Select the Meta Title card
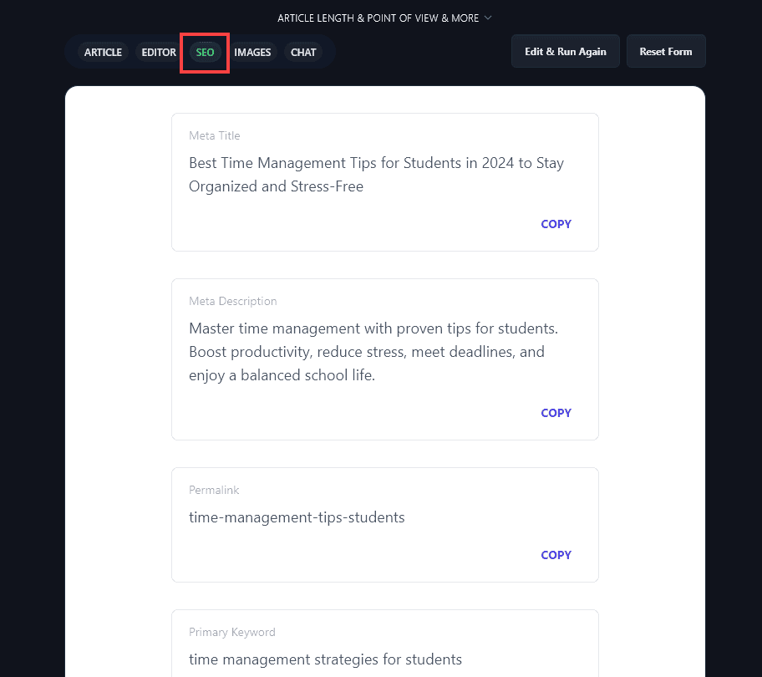Screen dimensions: 762x677 pyautogui.click(x=384, y=181)
